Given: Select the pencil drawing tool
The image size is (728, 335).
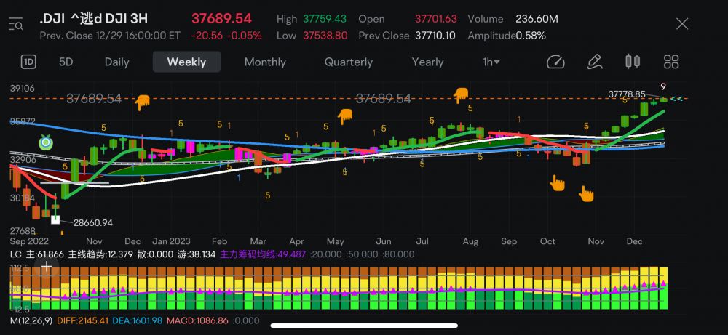Looking at the screenshot, I should click(x=595, y=62).
